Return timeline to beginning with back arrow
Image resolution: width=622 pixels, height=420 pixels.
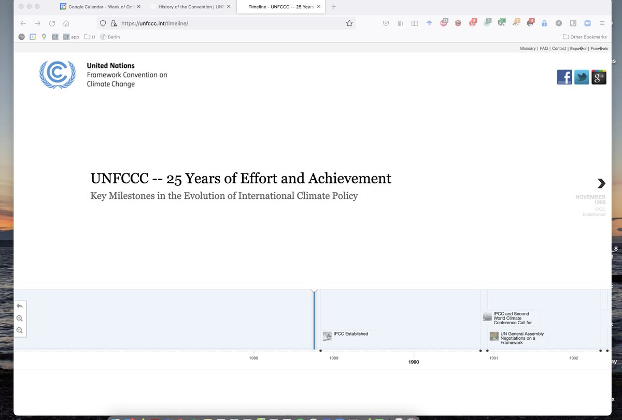coord(20,306)
